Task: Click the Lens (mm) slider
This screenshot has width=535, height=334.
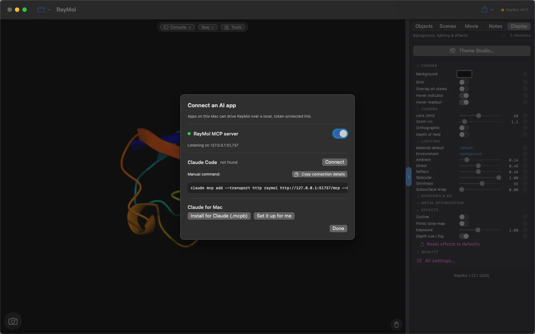Action: (x=480, y=116)
